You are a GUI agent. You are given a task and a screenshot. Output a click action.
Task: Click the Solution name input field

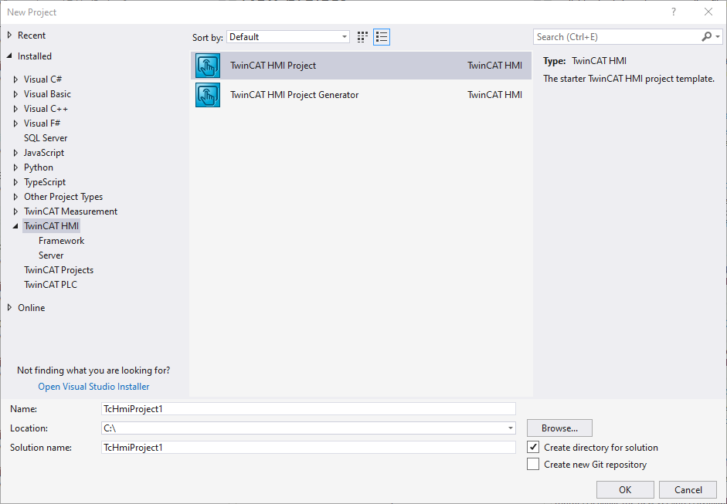pos(308,447)
